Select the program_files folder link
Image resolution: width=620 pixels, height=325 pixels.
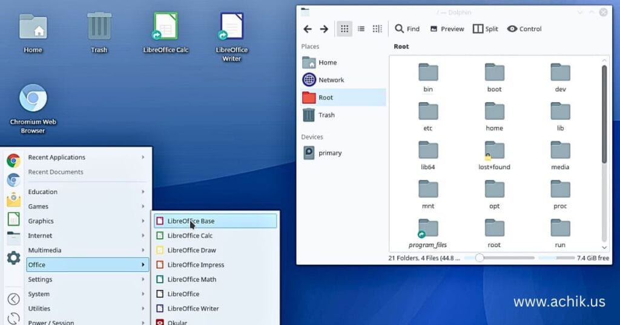428,234
